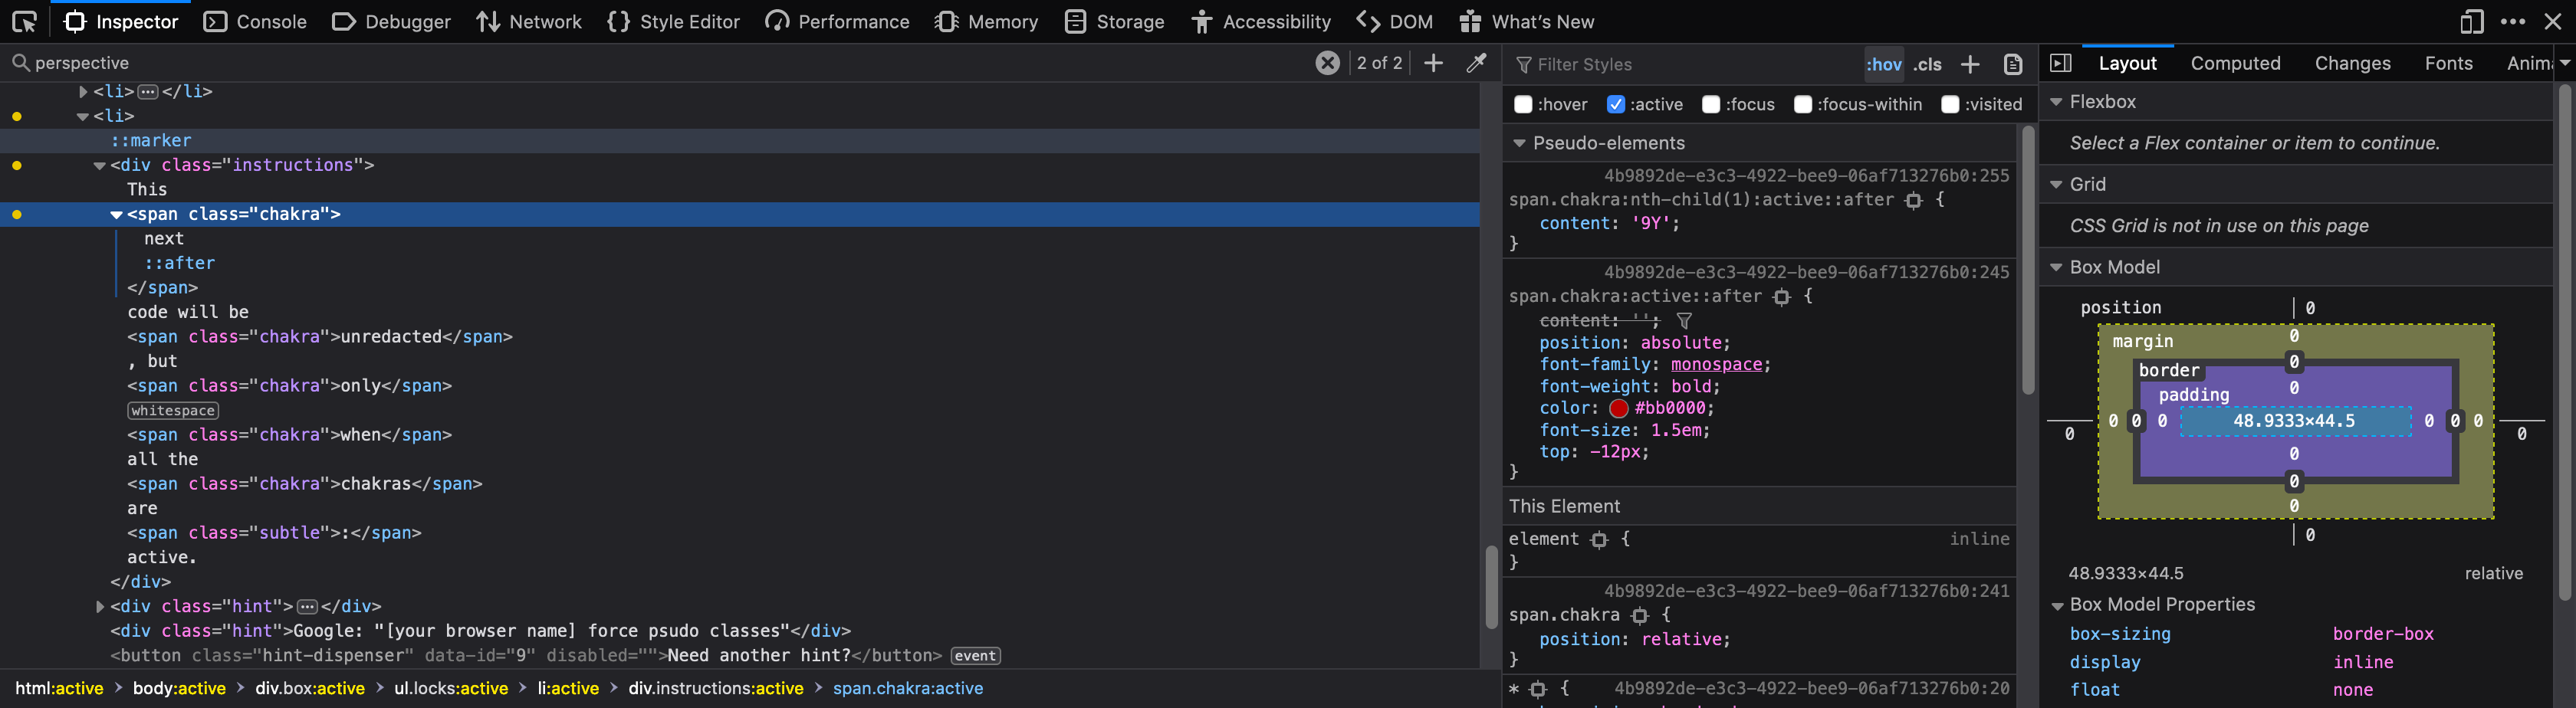Viewport: 2576px width, 708px height.
Task: Switch to the Layout tab
Action: coord(2127,63)
